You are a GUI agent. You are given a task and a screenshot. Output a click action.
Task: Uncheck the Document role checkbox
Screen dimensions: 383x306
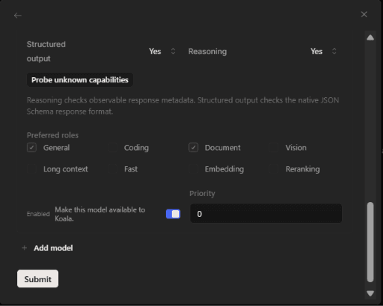193,148
